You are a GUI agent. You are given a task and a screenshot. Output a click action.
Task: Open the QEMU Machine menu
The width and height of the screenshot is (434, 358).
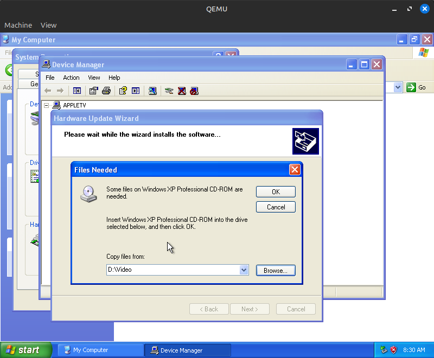18,25
